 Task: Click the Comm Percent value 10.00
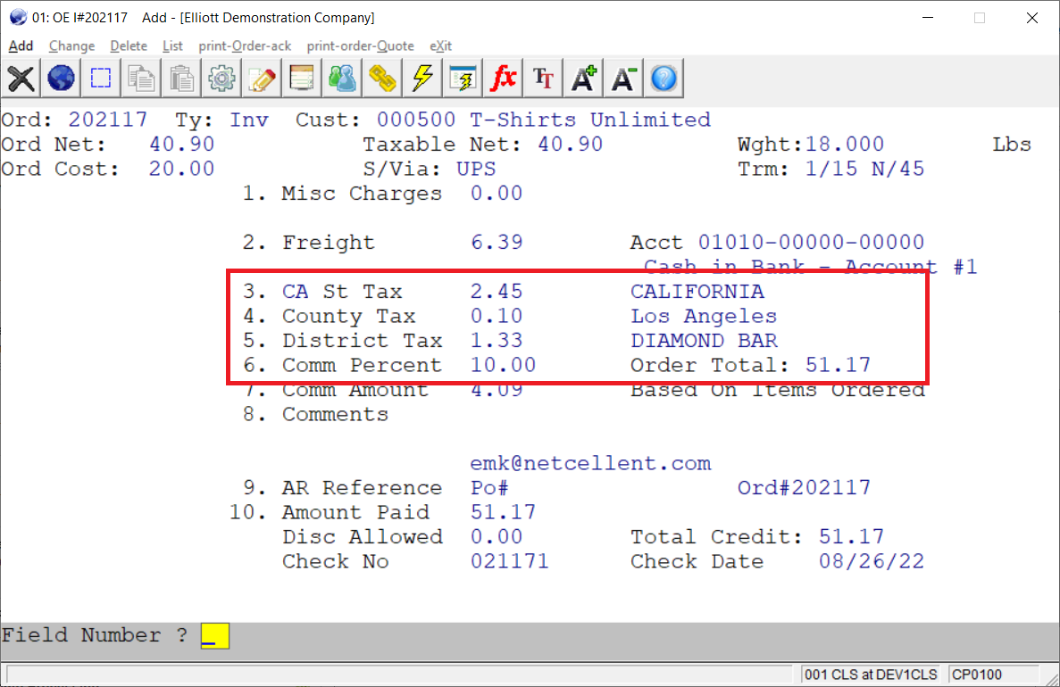(x=503, y=366)
